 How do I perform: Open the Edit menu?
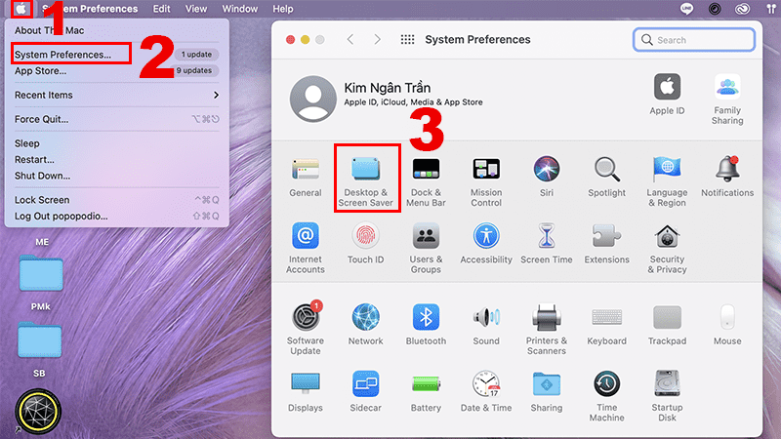coord(161,9)
